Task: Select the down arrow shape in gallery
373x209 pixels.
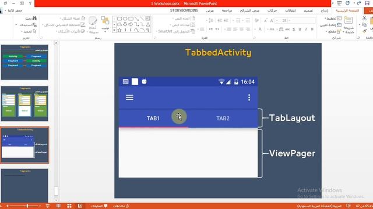Action: coord(125,24)
